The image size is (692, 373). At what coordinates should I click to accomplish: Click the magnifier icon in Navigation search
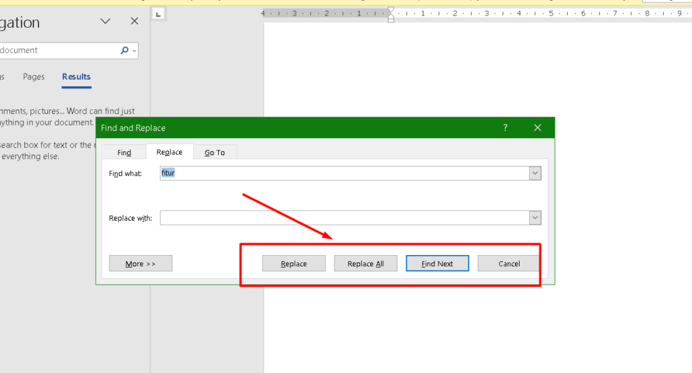pos(124,51)
